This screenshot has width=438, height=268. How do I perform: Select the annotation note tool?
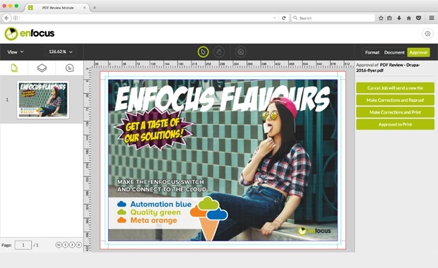click(240, 52)
